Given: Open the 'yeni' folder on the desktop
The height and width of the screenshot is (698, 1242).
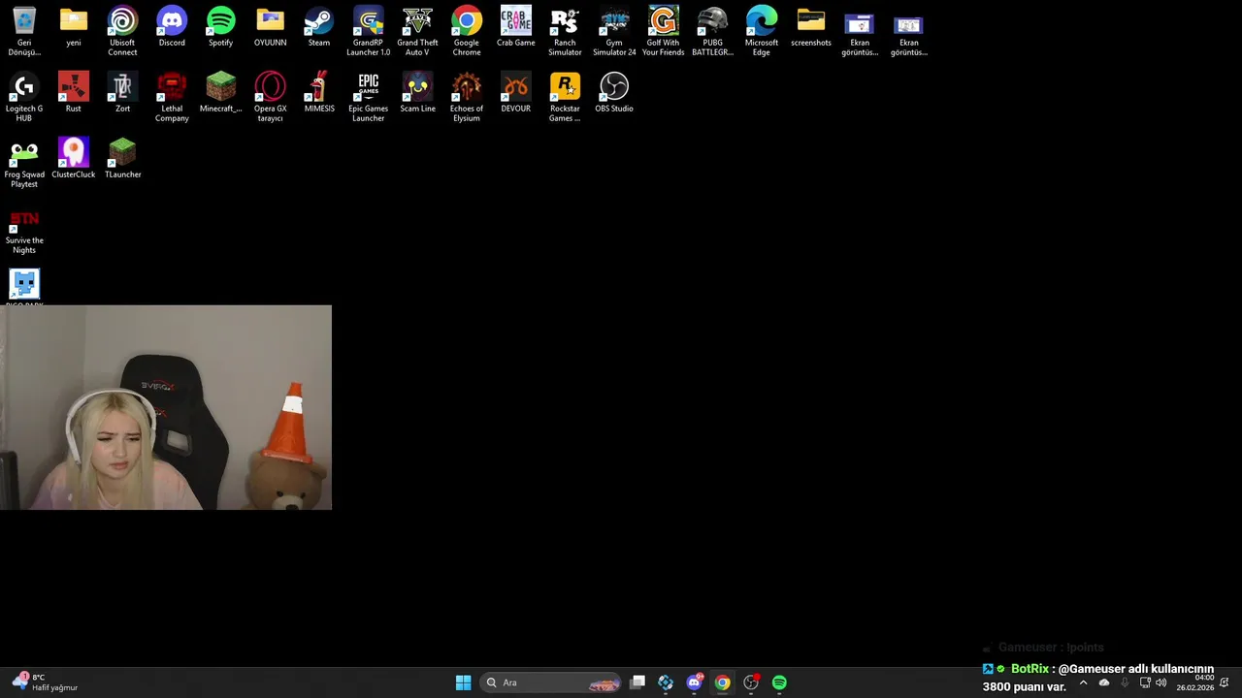Looking at the screenshot, I should point(74,27).
